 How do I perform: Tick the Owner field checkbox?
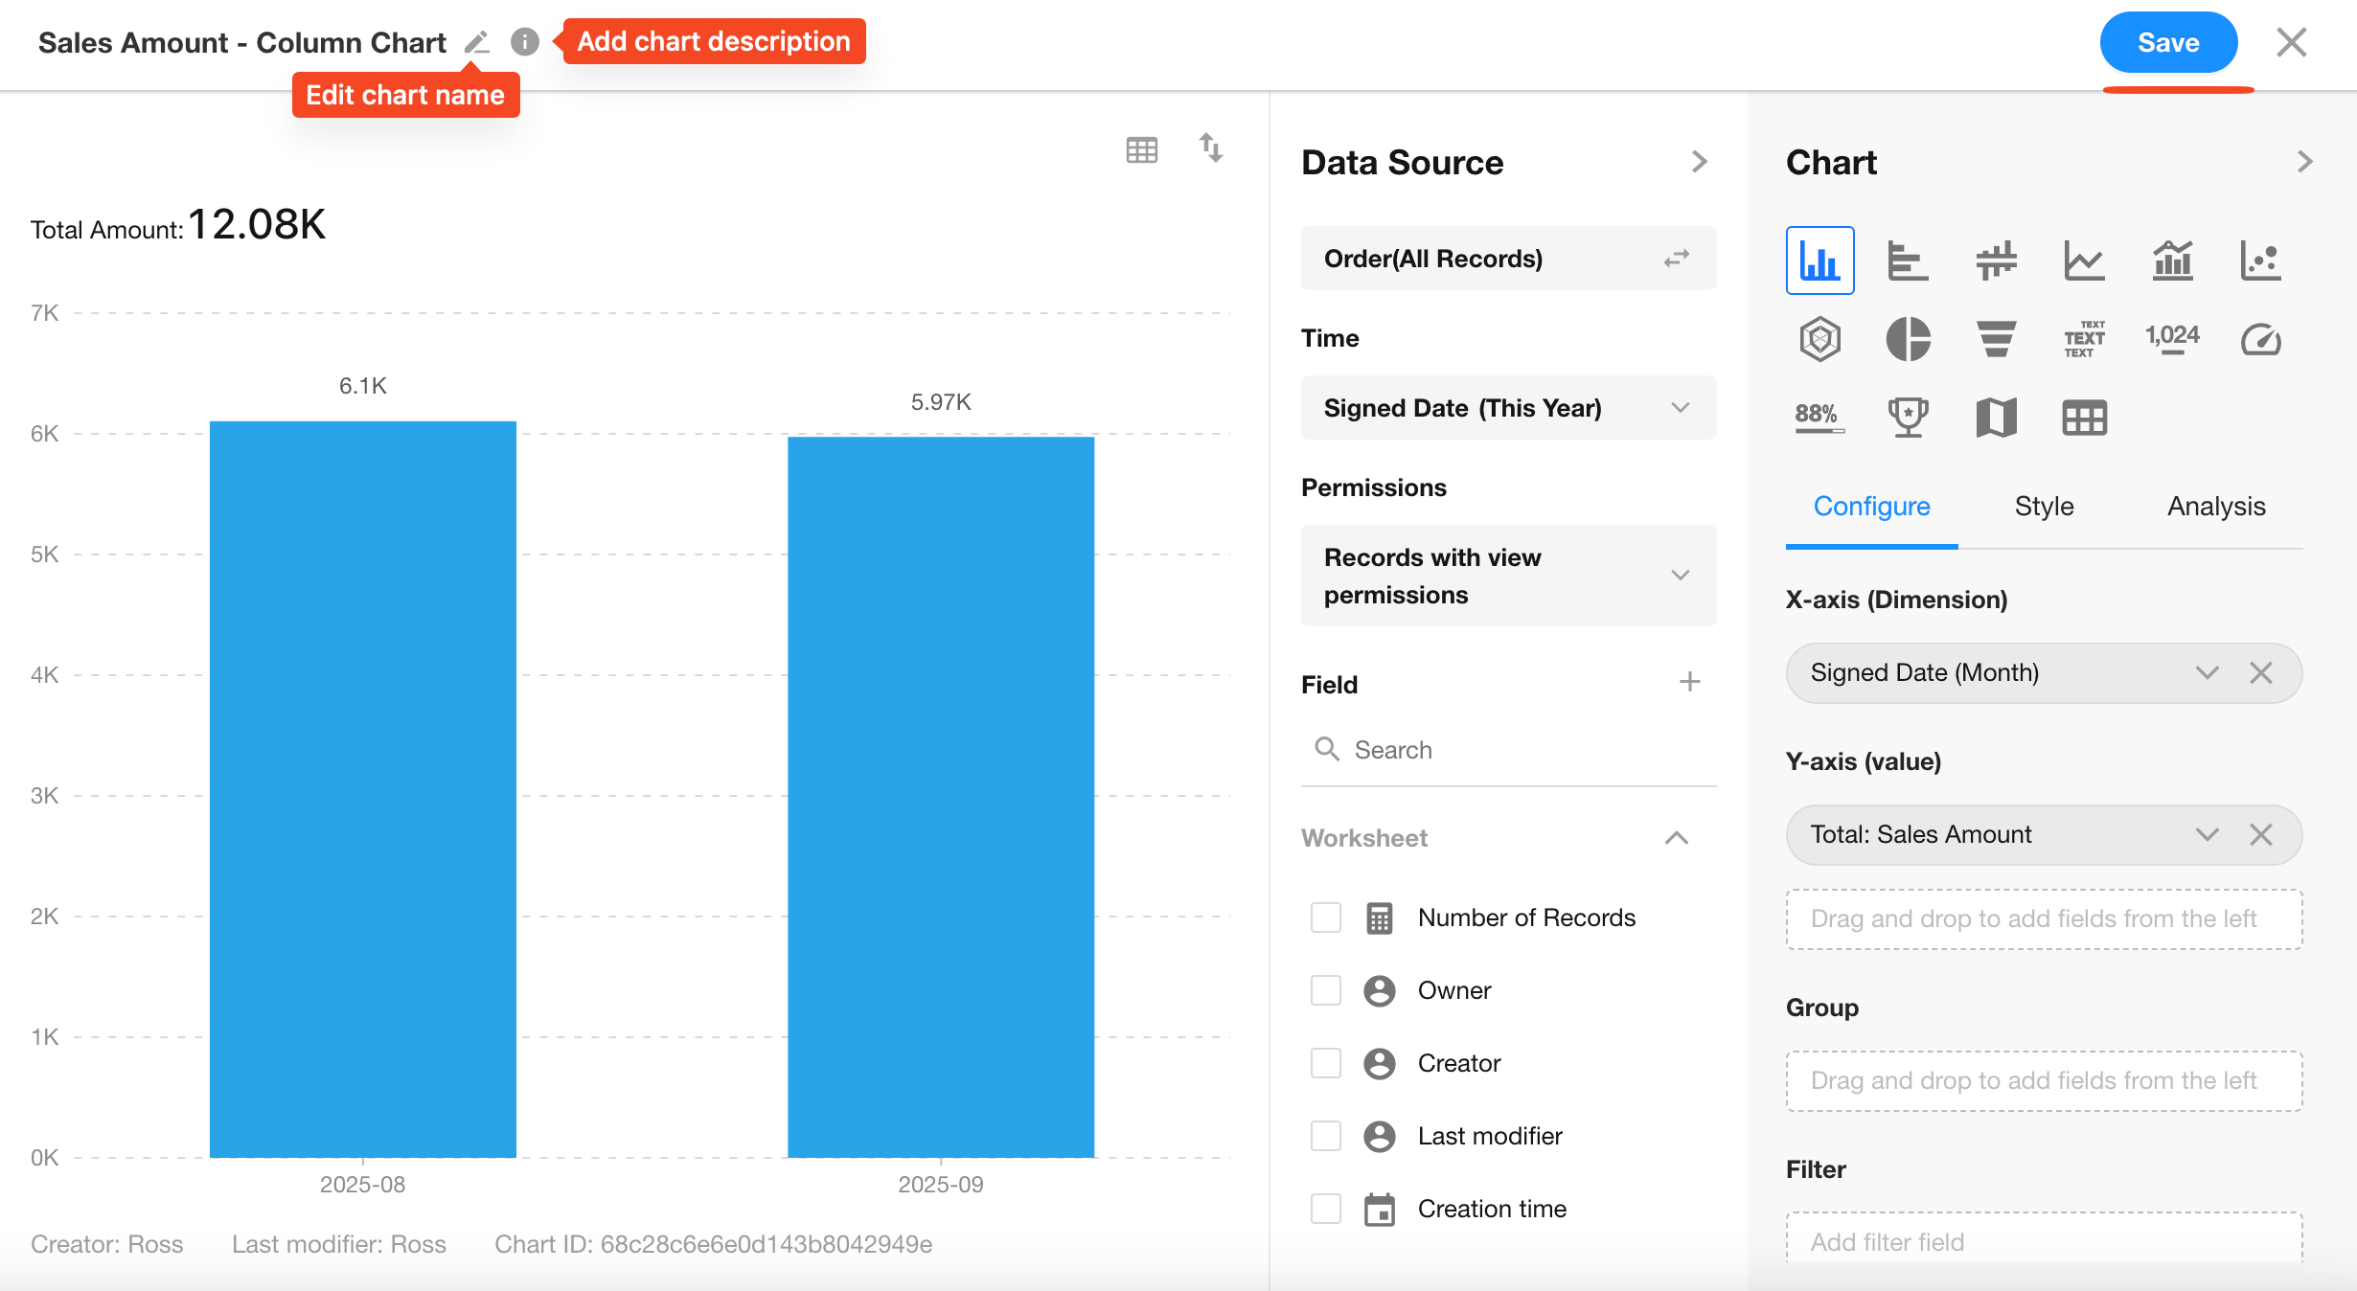[x=1326, y=990]
